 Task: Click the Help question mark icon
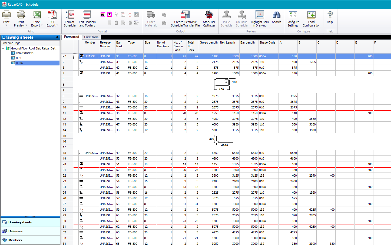330,15
